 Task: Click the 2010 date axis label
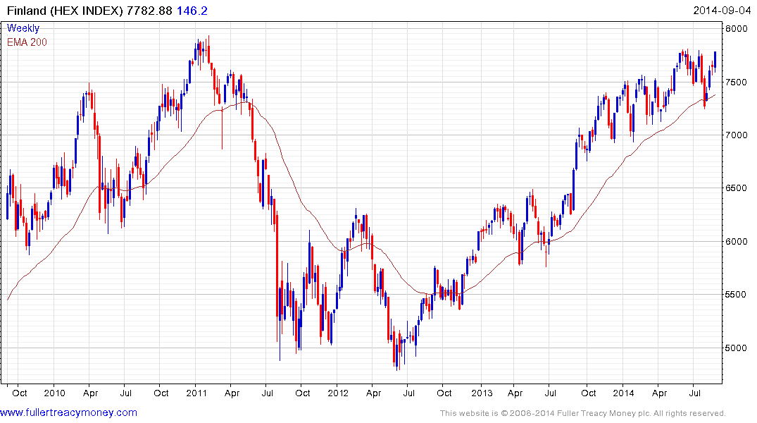coord(54,393)
